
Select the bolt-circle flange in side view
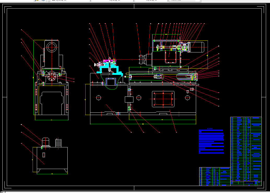point(52,76)
